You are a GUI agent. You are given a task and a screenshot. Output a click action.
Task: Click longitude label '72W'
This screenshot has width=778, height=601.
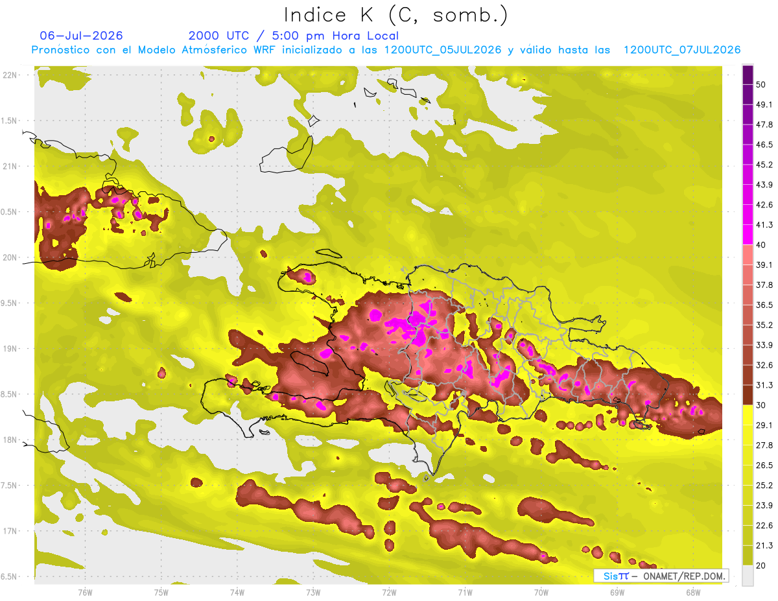[x=389, y=593]
